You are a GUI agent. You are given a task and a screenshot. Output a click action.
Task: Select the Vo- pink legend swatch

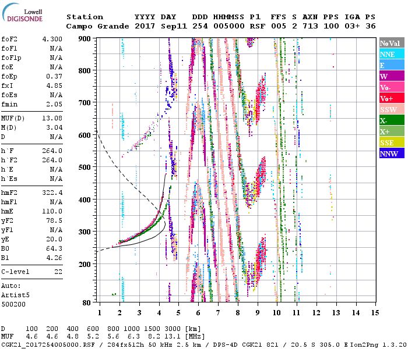pos(392,87)
